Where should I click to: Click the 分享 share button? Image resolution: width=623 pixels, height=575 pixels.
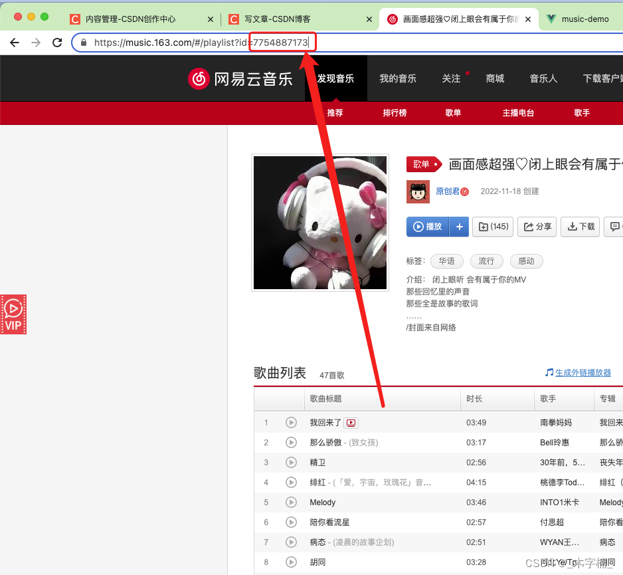click(x=537, y=227)
